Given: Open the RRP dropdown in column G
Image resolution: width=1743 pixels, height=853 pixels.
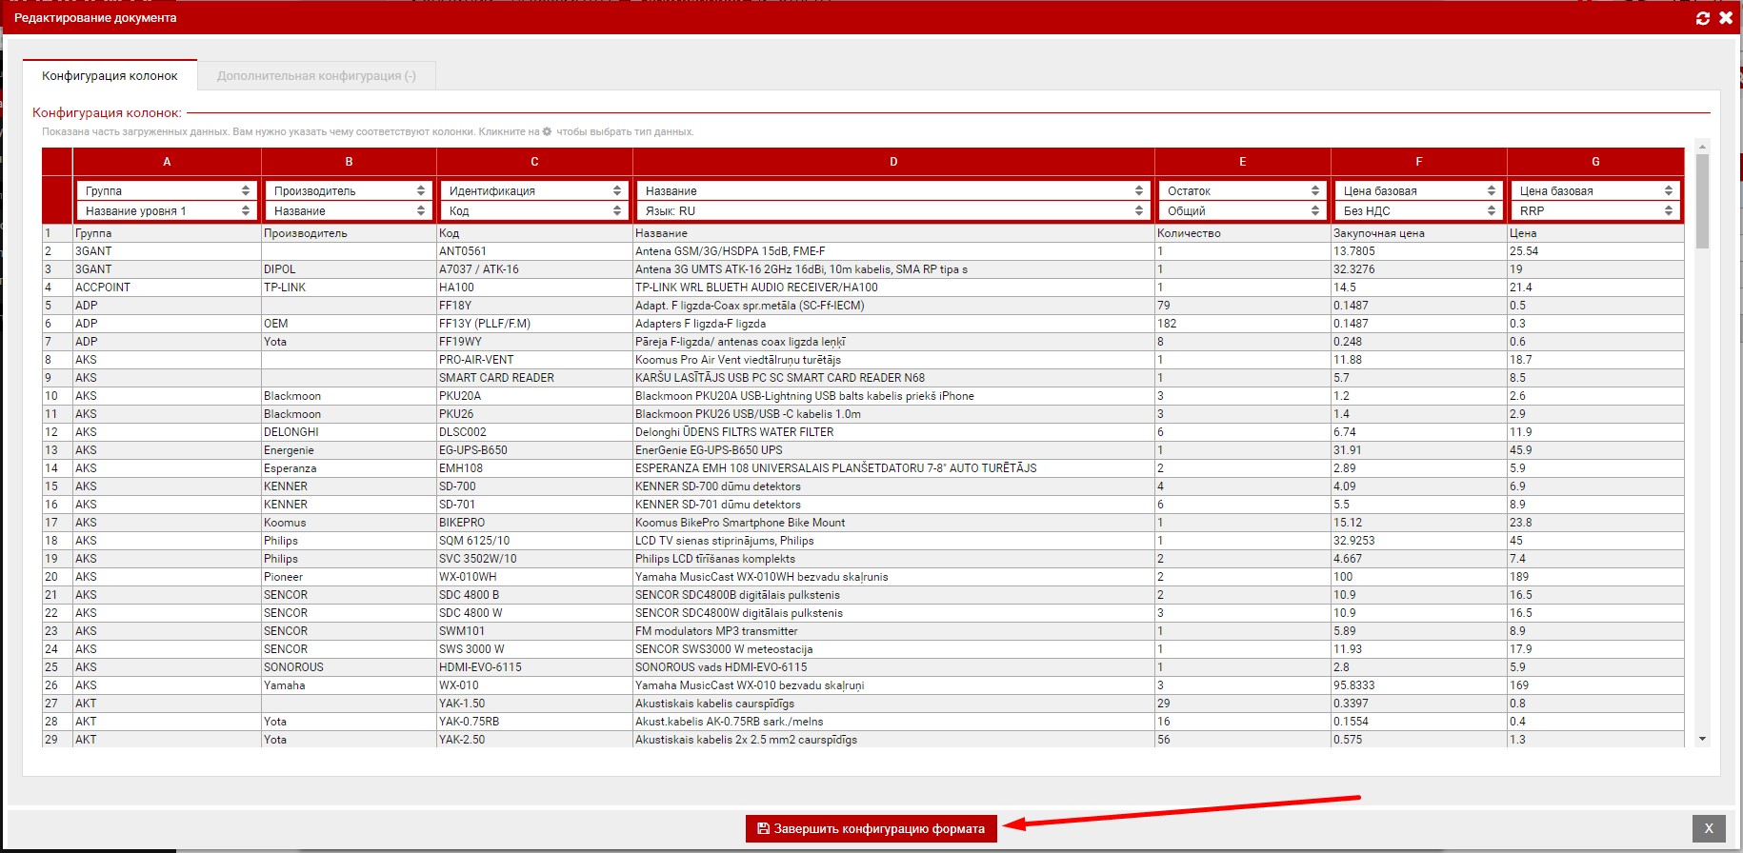Looking at the screenshot, I should 1595,210.
